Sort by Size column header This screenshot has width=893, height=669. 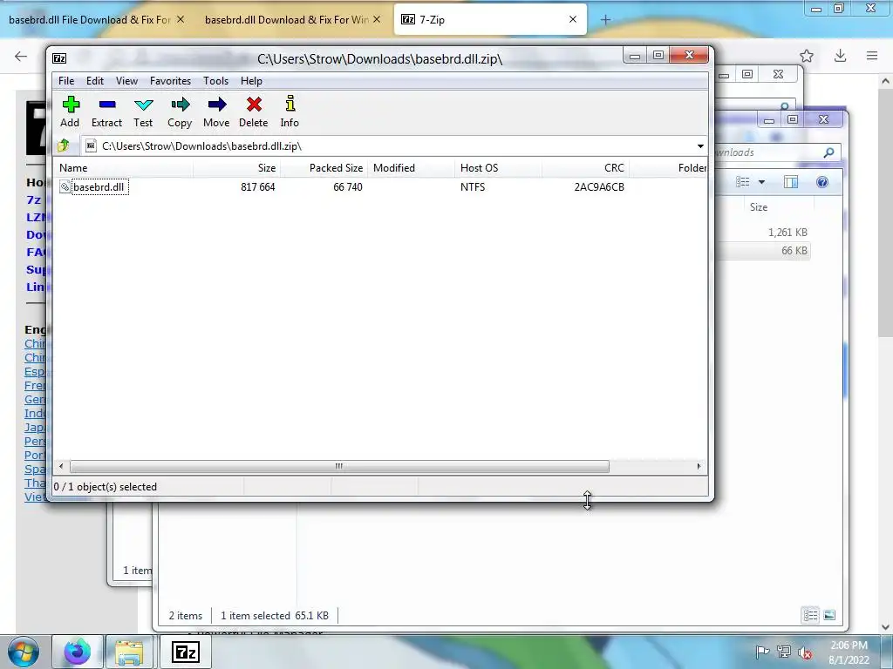(237, 168)
